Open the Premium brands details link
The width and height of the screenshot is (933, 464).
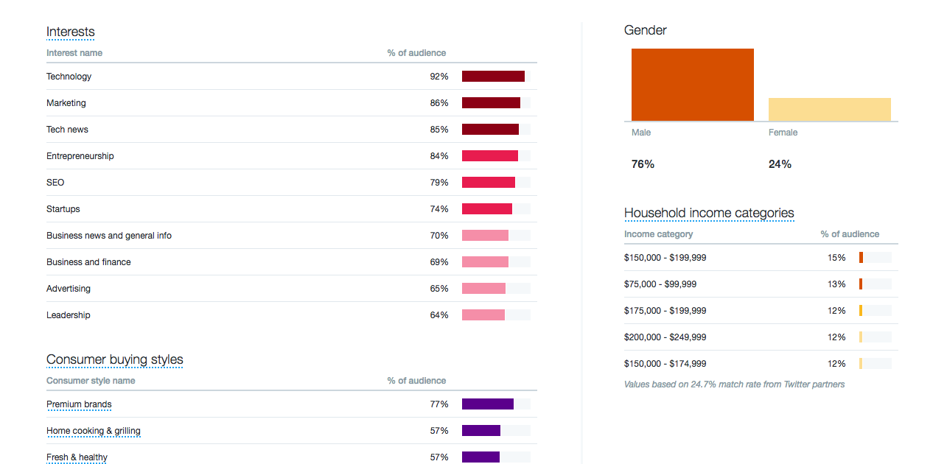(x=79, y=404)
